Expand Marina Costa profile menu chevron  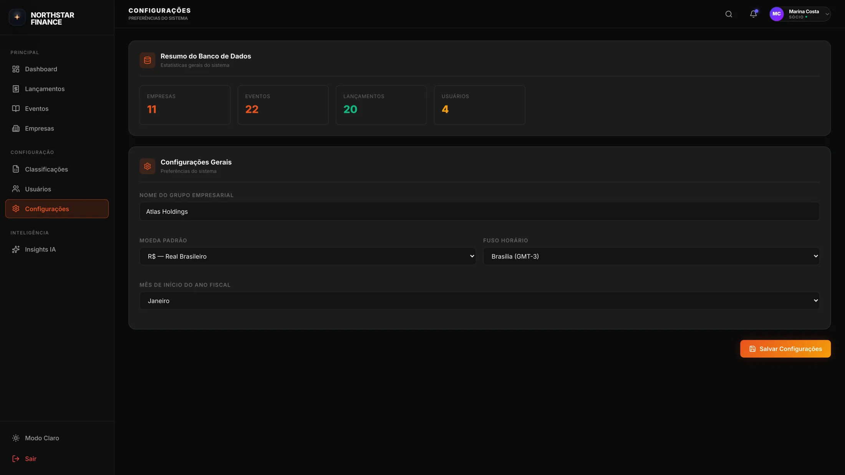(827, 14)
